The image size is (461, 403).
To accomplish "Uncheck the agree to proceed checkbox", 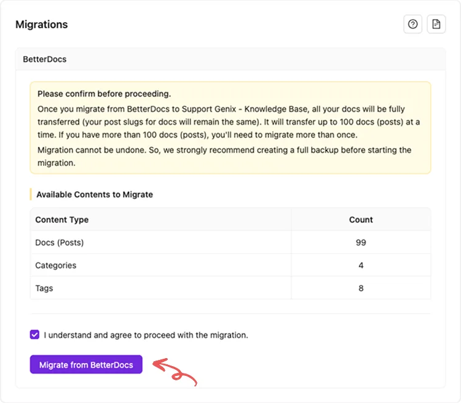I will click(x=34, y=335).
